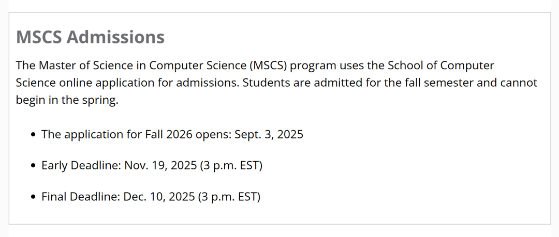The width and height of the screenshot is (559, 237).
Task: Click the "Early Deadline" label
Action: click(x=81, y=166)
